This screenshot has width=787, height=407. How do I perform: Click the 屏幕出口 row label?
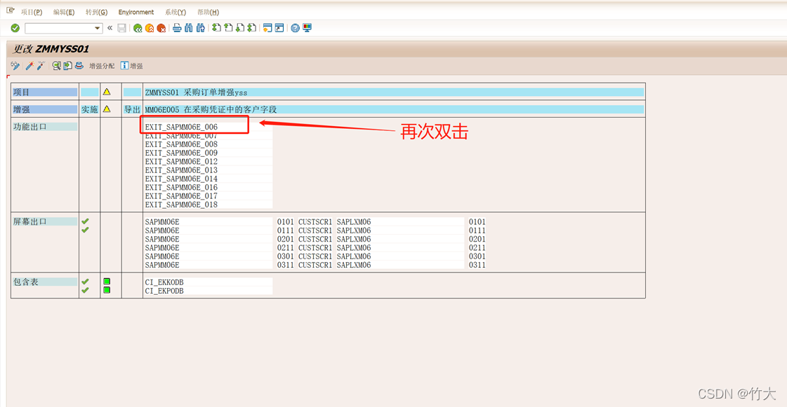click(29, 221)
